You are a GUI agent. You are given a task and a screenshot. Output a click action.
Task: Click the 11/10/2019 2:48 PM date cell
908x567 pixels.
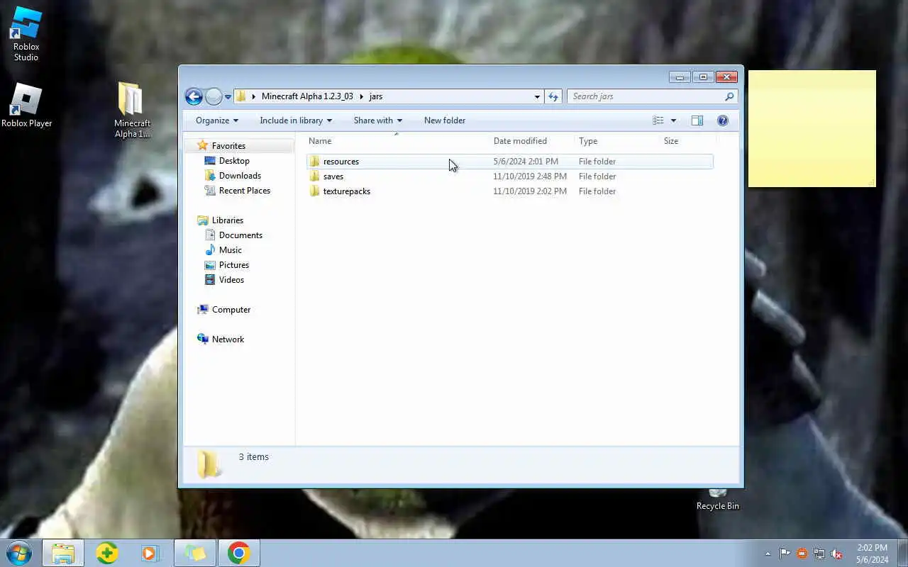click(530, 176)
